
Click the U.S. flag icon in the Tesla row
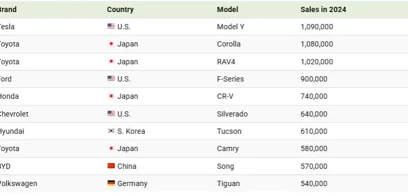(111, 26)
